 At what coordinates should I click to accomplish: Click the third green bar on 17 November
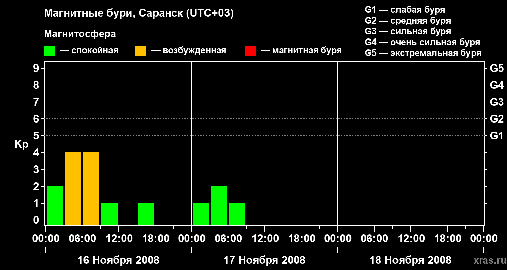point(237,214)
